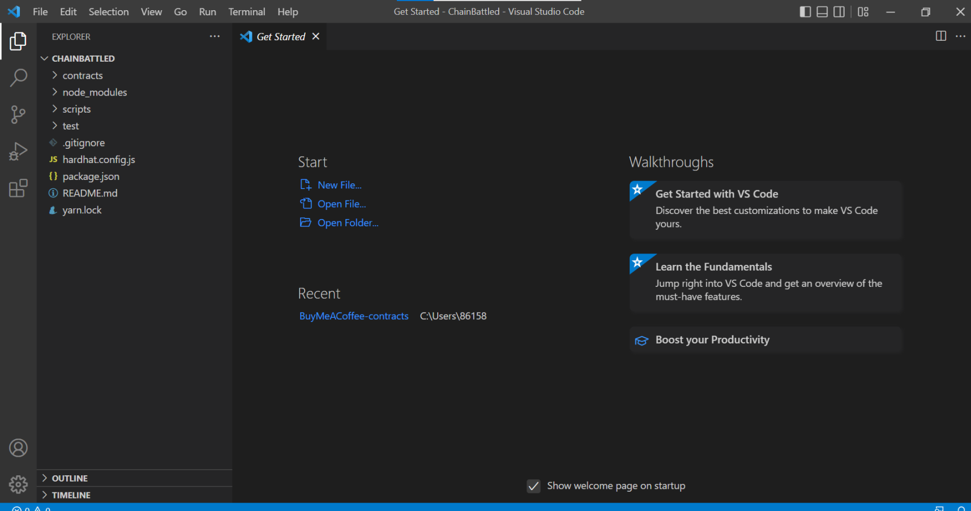Click the Accounts icon
Viewport: 971px width, 511px height.
click(x=18, y=448)
